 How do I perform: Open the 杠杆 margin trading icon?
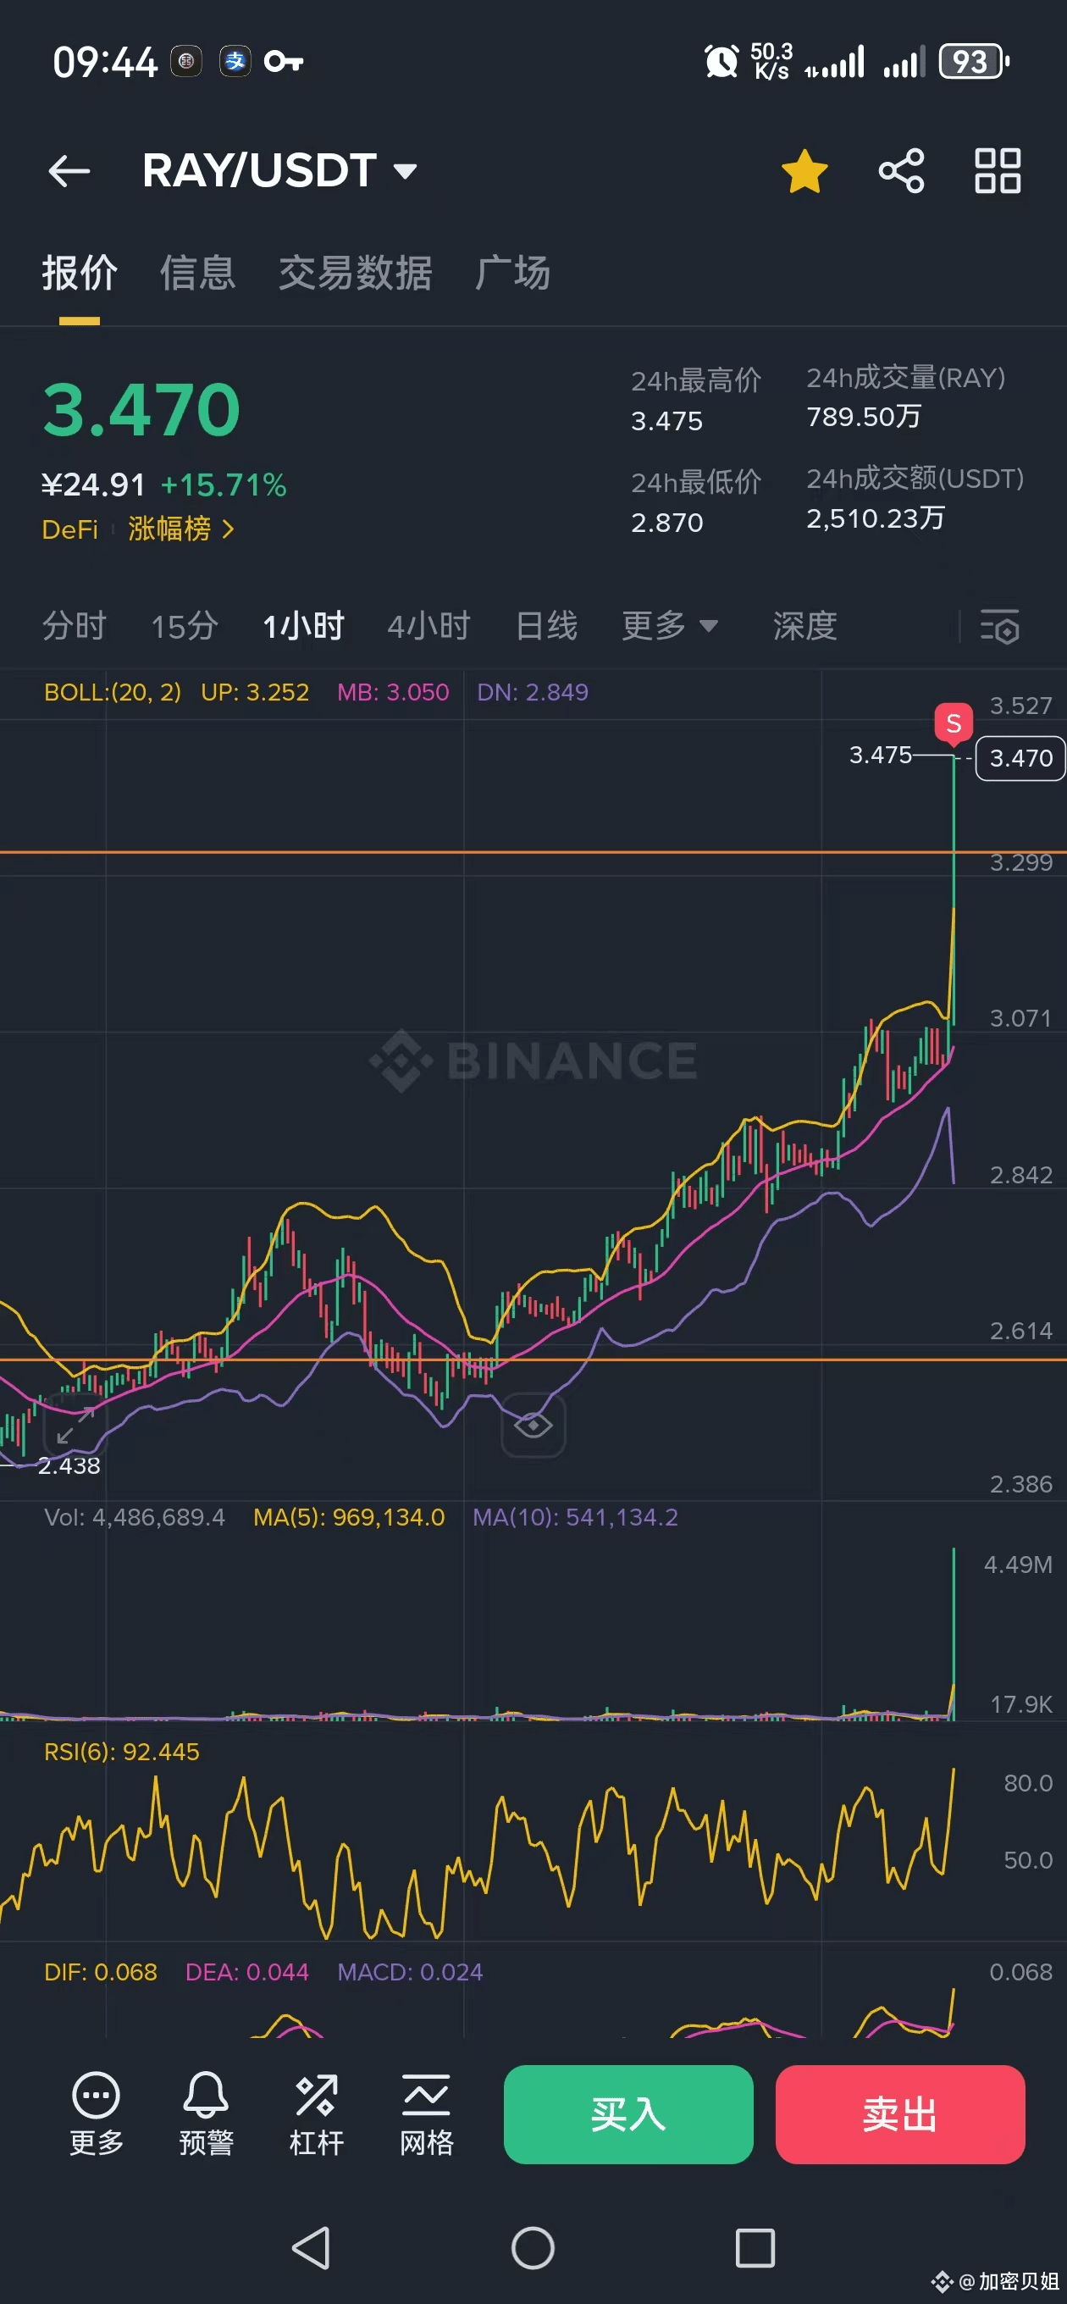317,2114
